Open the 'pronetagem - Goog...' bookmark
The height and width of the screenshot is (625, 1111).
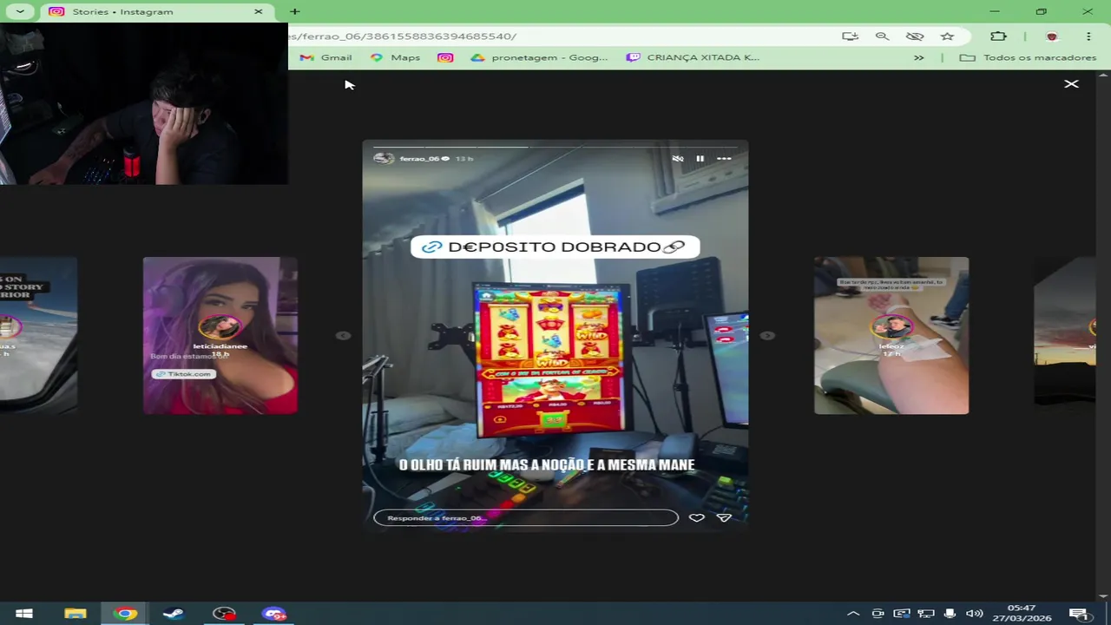(x=540, y=57)
